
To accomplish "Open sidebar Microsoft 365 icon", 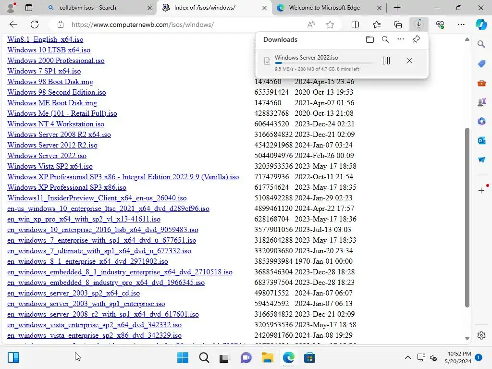I will pyautogui.click(x=481, y=121).
